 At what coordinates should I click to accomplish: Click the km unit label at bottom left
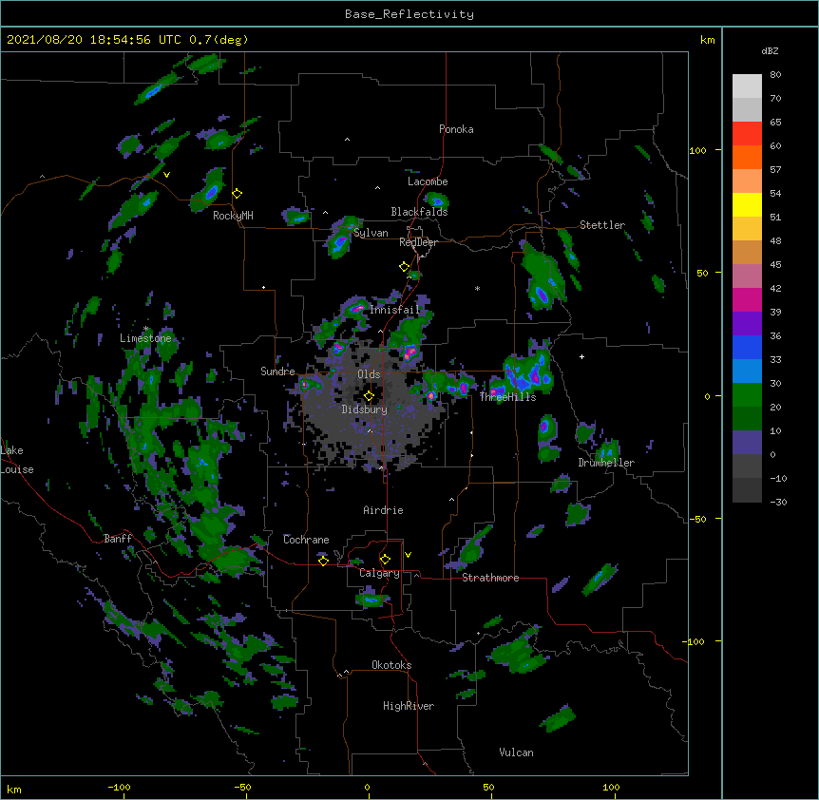[x=14, y=790]
